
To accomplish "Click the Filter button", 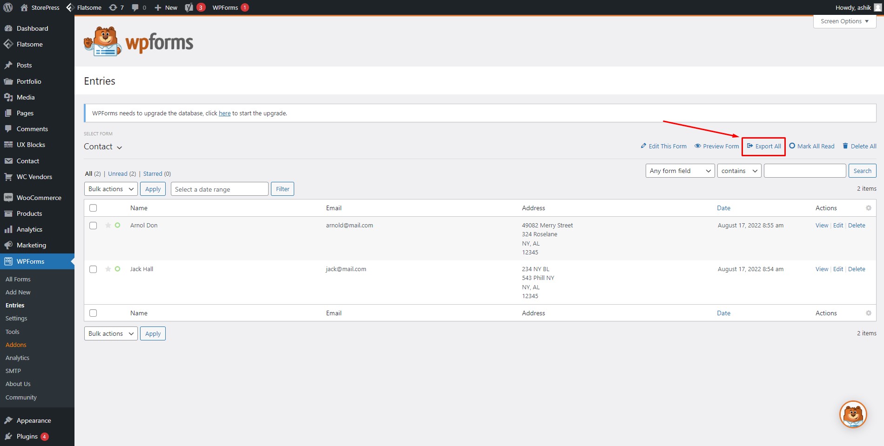I will tap(283, 189).
